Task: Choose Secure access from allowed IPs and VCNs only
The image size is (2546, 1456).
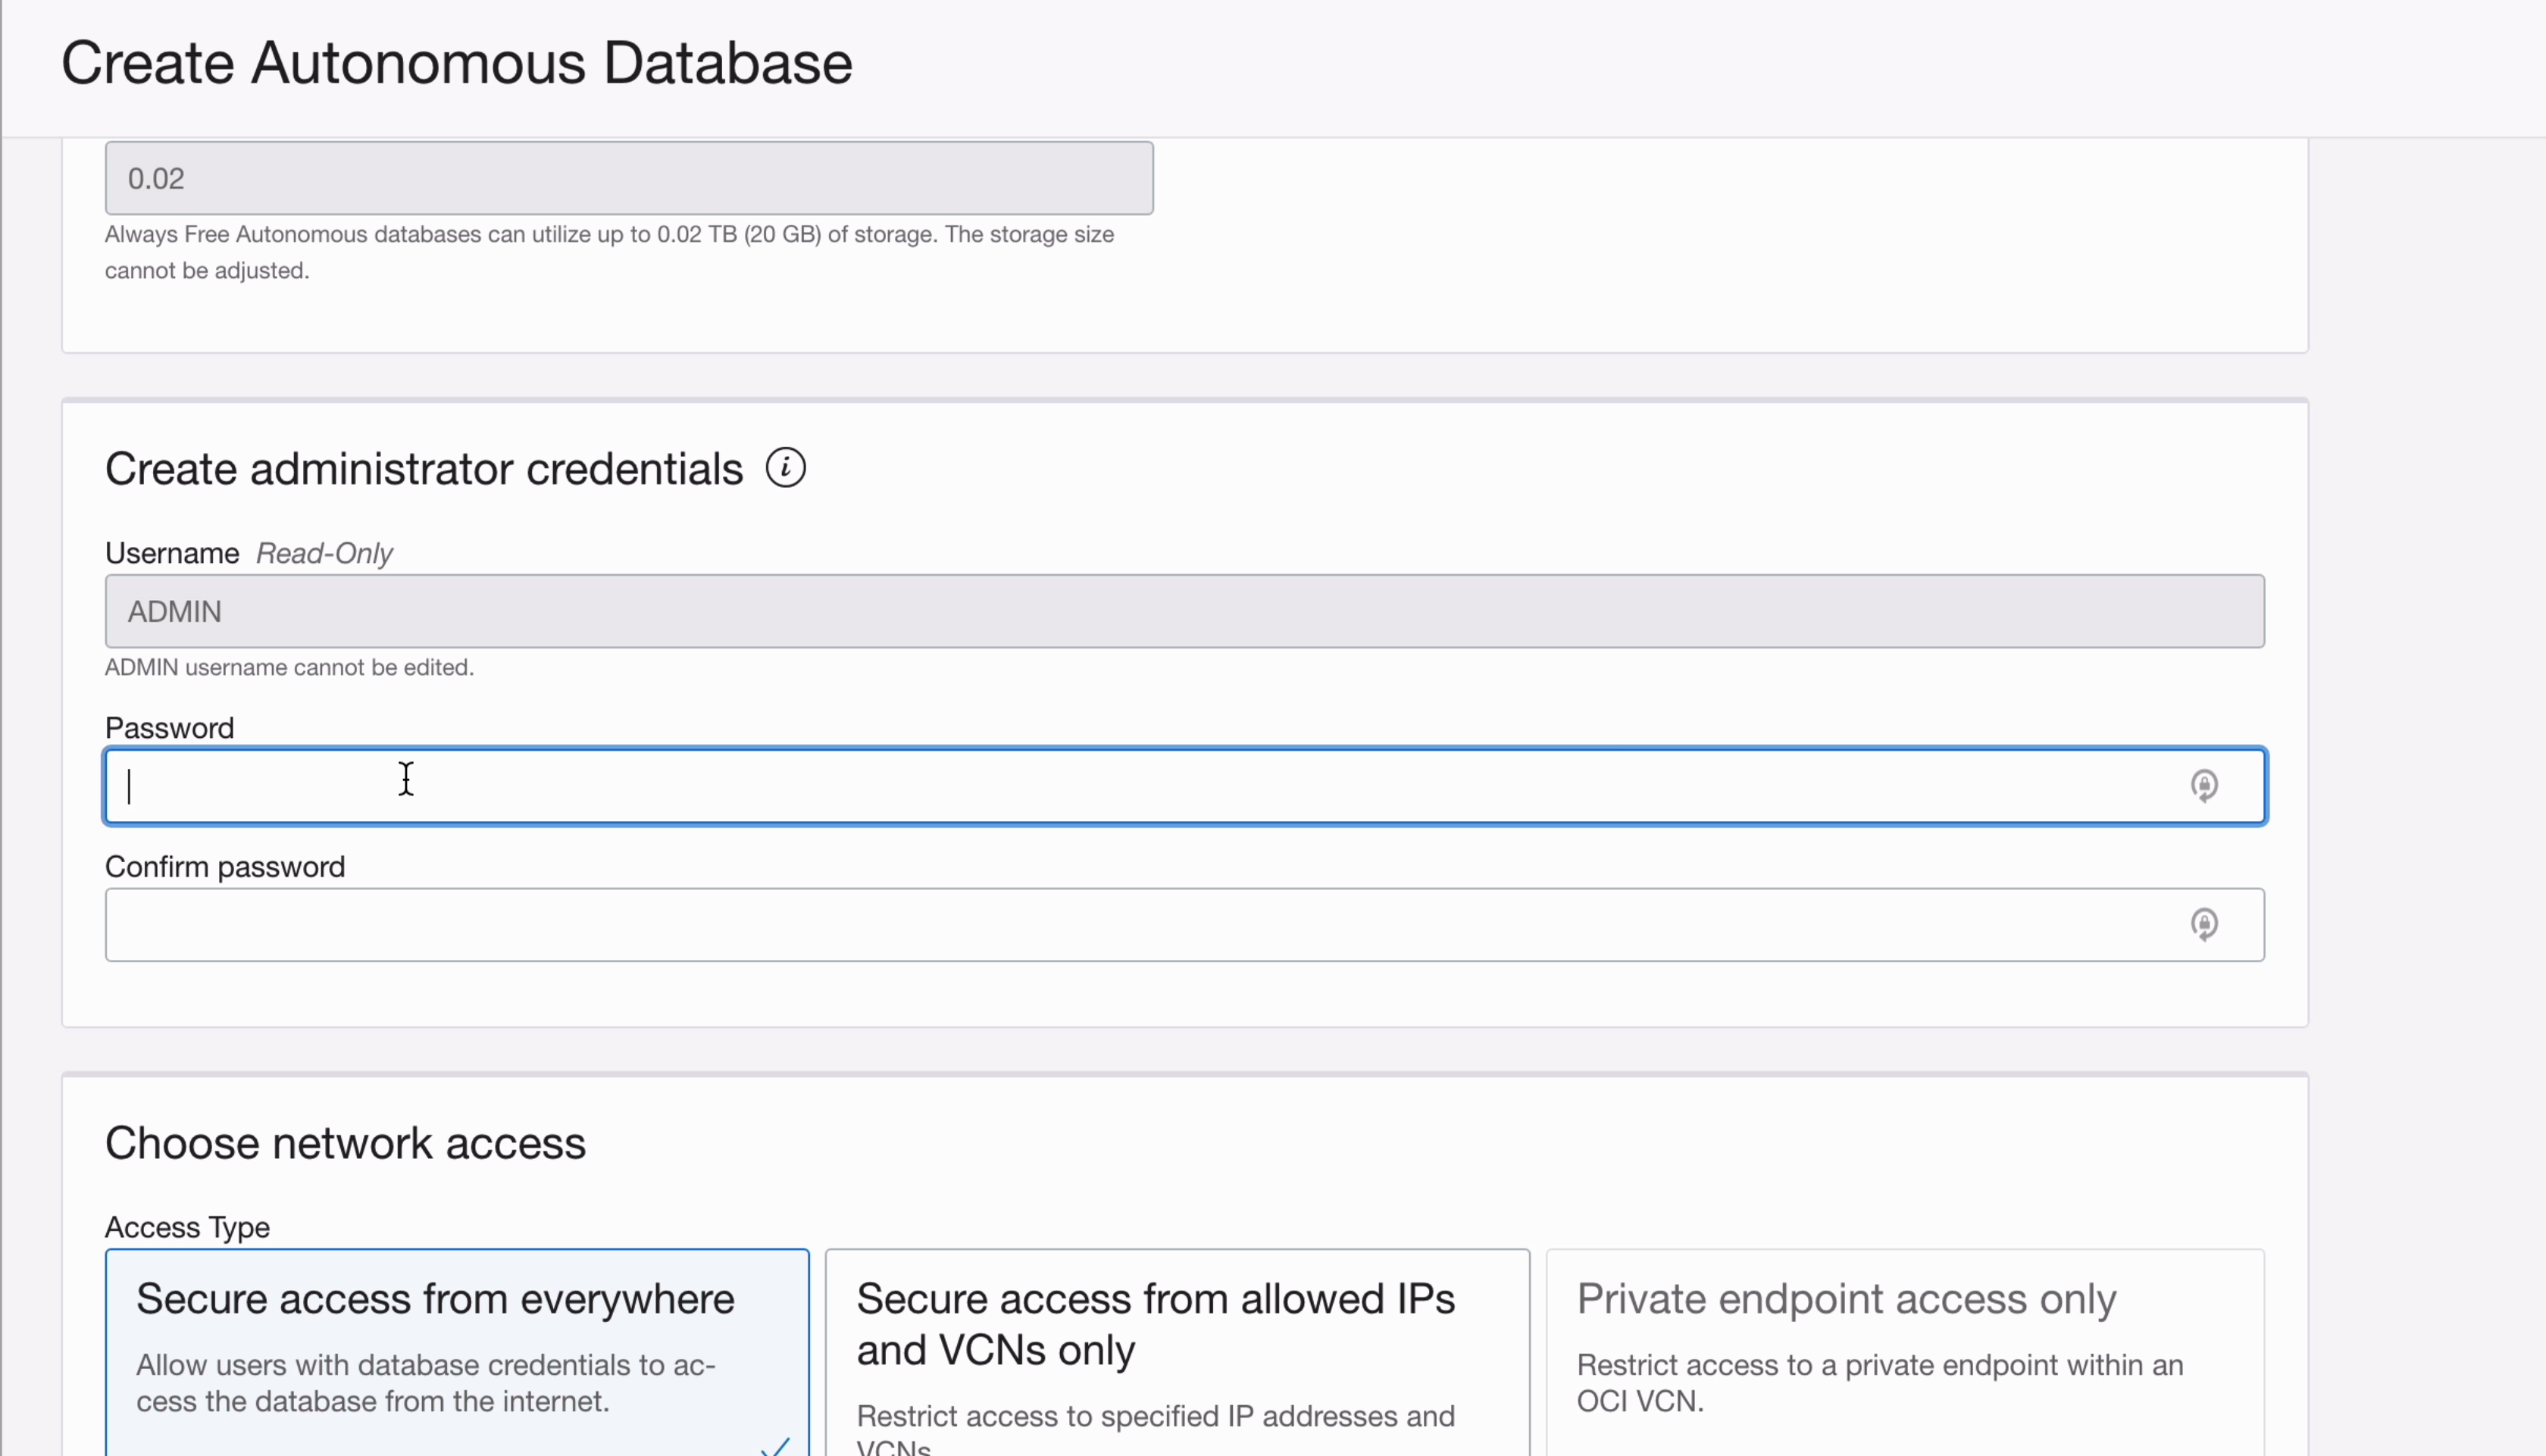Action: coord(1176,1350)
